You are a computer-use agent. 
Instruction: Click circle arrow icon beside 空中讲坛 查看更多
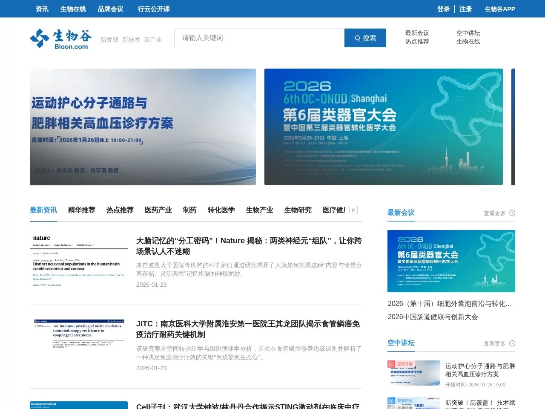512,343
